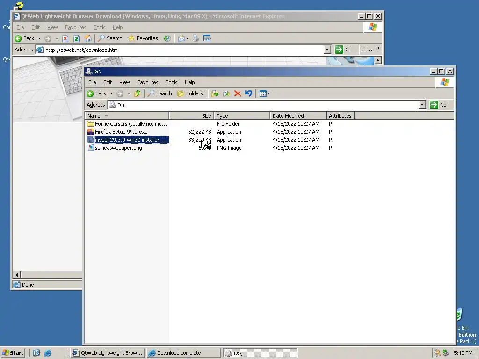Click the system tray network icon
This screenshot has height=359, width=479.
pyautogui.click(x=446, y=353)
